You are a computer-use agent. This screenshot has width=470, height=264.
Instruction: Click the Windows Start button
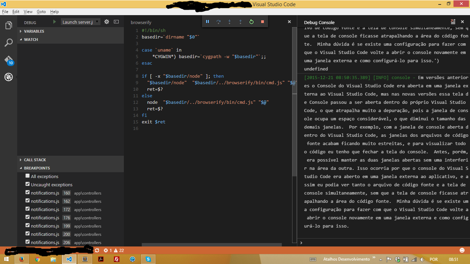click(x=7, y=259)
